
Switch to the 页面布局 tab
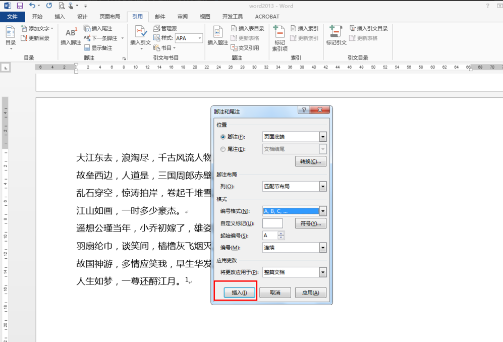[x=109, y=17]
